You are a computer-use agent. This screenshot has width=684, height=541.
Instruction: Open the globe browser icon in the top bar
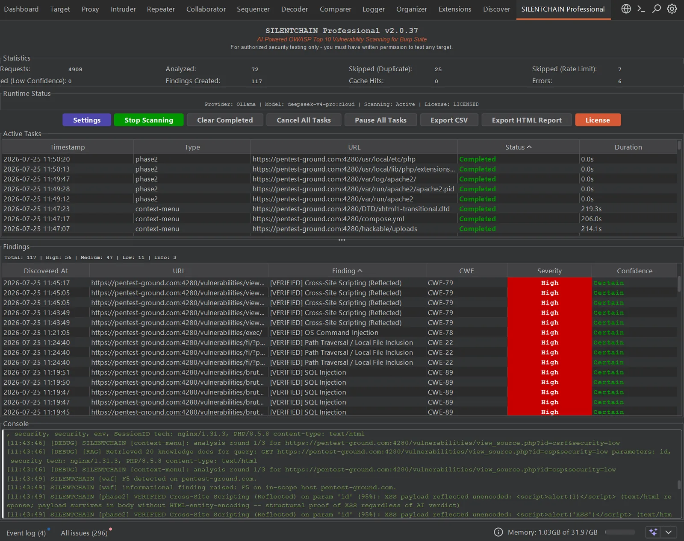[626, 9]
